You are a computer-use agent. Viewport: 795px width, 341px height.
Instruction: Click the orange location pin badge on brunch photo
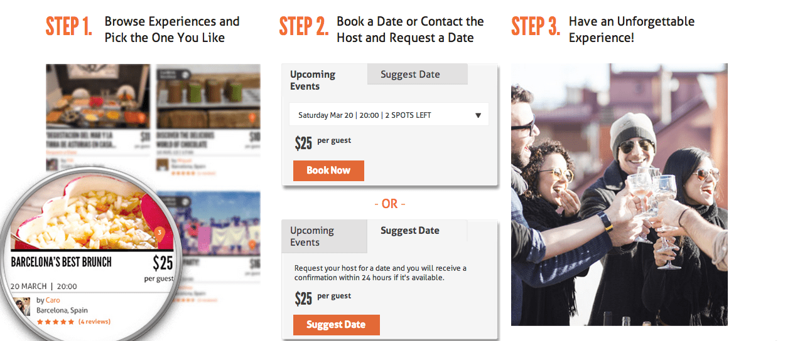tap(160, 233)
